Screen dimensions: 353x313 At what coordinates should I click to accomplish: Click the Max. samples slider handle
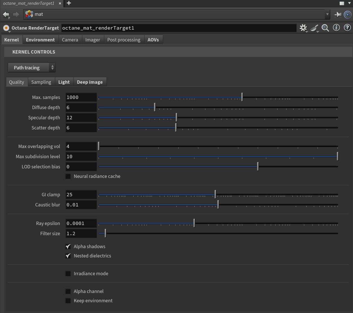242,97
